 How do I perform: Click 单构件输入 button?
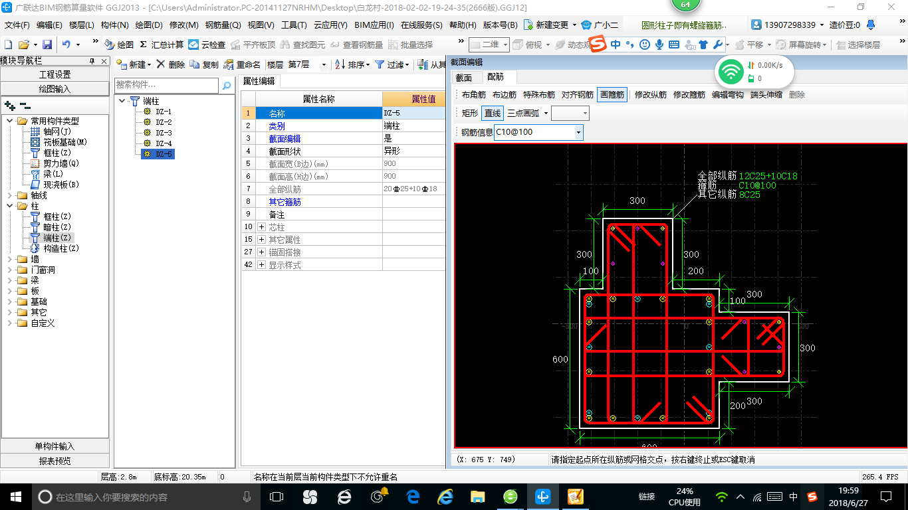click(55, 446)
